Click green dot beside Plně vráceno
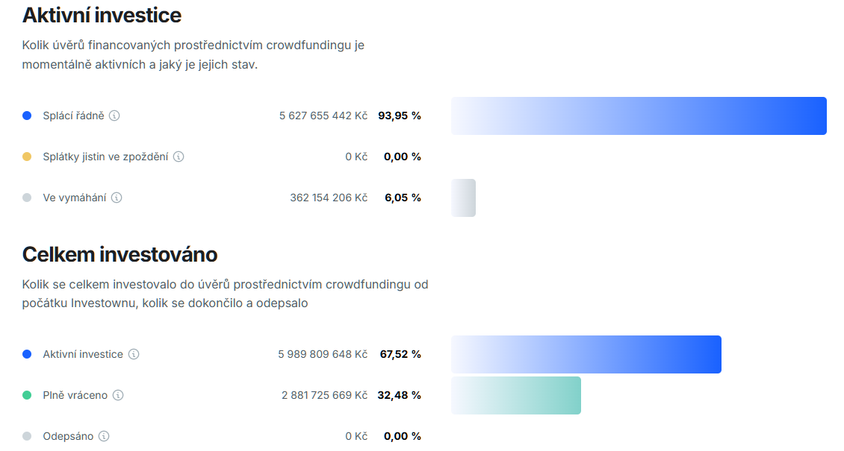This screenshot has height=451, width=844. coord(27,395)
